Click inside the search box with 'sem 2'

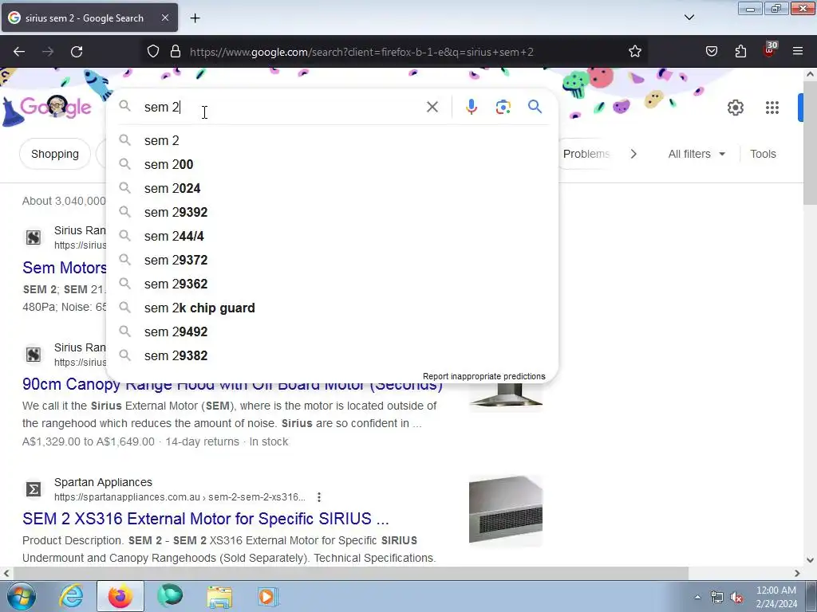282,108
